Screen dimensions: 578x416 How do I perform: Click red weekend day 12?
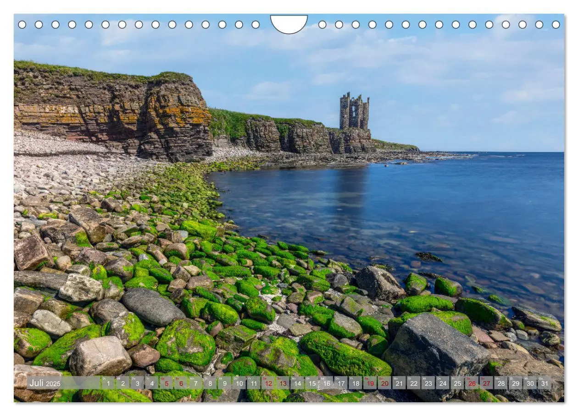tap(268, 383)
